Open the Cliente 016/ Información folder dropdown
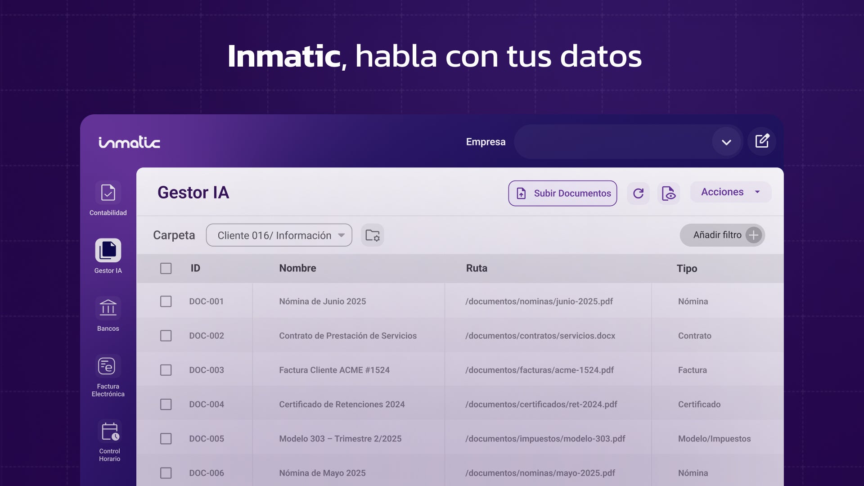Screen dimensions: 864x486 click(279, 235)
